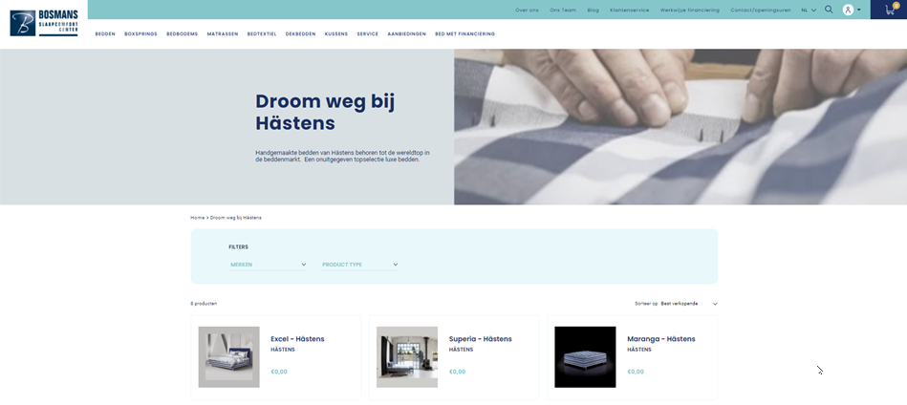
Task: Select the Maranga mattress thumbnail
Action: pyautogui.click(x=585, y=357)
